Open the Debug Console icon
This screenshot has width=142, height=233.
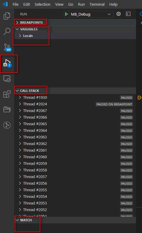128,14
